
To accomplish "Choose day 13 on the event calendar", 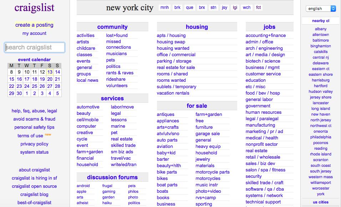I will (x=50, y=72).
